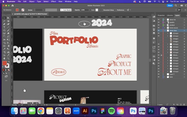Choose the Type tool
This screenshot has width=187, height=117.
[x=4, y=27]
